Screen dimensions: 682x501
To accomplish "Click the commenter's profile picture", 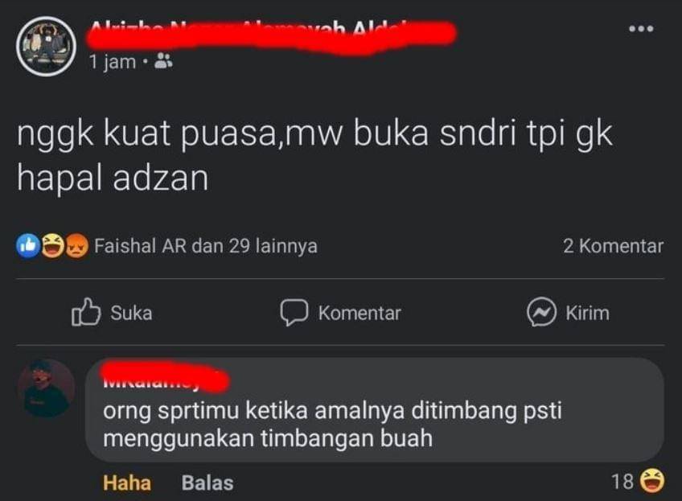I will click(x=46, y=388).
